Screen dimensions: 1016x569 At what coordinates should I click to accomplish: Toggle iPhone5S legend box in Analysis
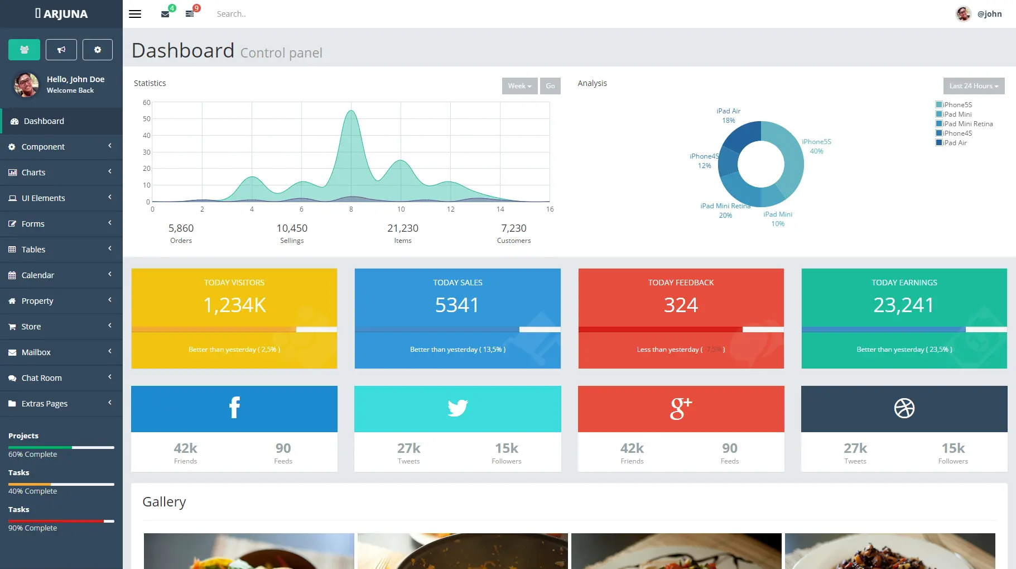pyautogui.click(x=939, y=104)
